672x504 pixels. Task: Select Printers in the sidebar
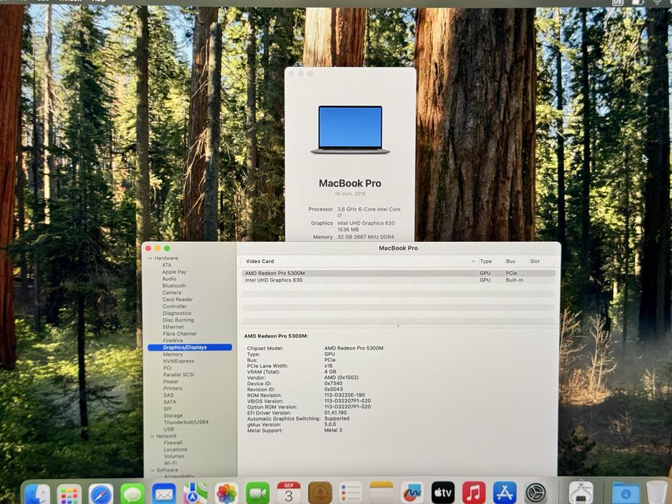tap(173, 388)
